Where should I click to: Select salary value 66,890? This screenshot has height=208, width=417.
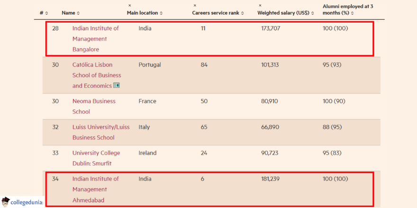tap(270, 127)
